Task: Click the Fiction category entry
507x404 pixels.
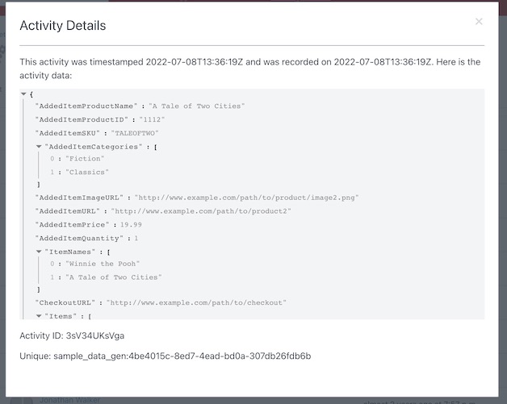Action: 85,159
